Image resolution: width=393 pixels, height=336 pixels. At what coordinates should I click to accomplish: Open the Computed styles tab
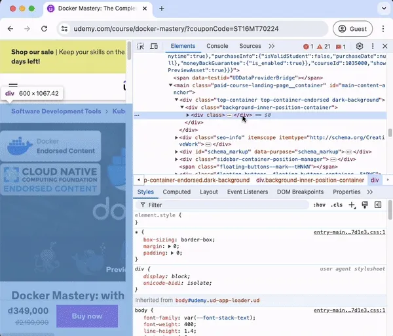pyautogui.click(x=177, y=192)
